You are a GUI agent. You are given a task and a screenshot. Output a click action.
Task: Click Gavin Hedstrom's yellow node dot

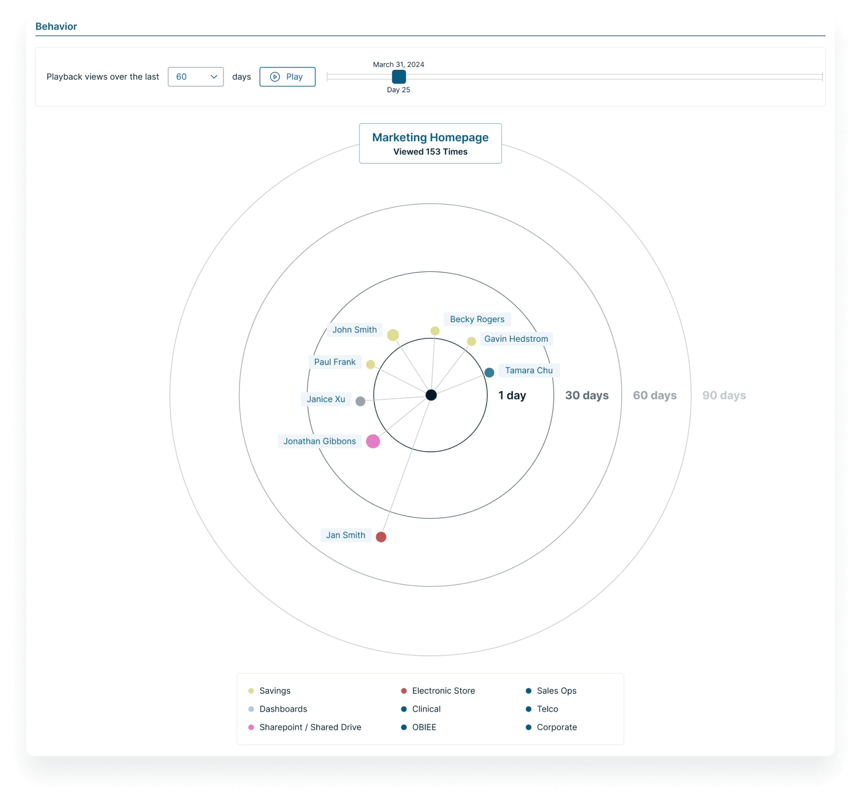pos(471,341)
